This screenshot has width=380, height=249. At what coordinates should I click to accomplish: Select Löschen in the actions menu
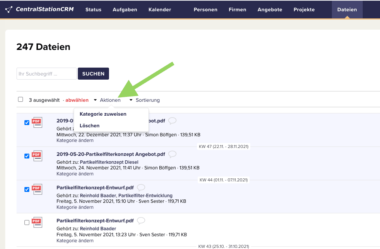(89, 126)
